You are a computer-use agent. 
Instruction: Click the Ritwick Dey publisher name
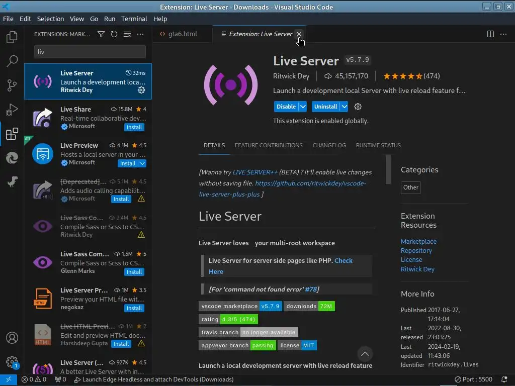(x=291, y=76)
